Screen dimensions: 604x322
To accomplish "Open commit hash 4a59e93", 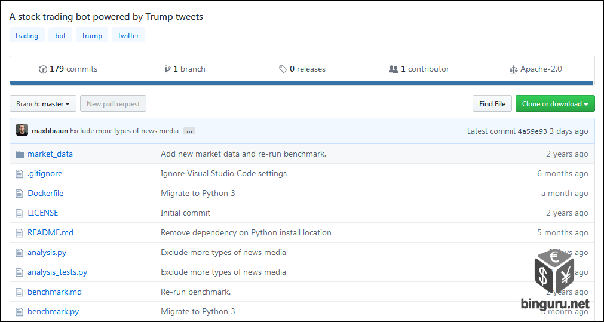I will point(533,131).
